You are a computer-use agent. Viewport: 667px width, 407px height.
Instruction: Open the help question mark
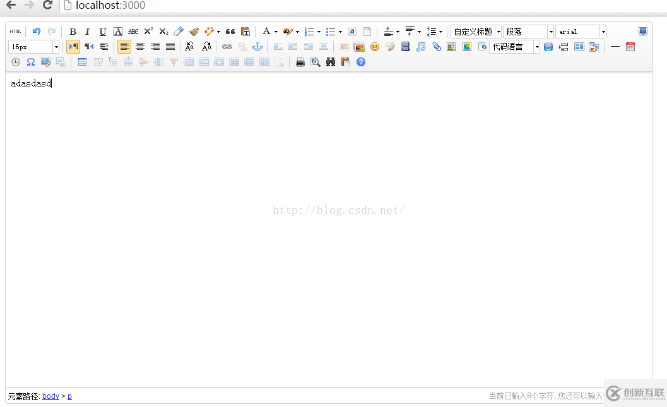361,62
